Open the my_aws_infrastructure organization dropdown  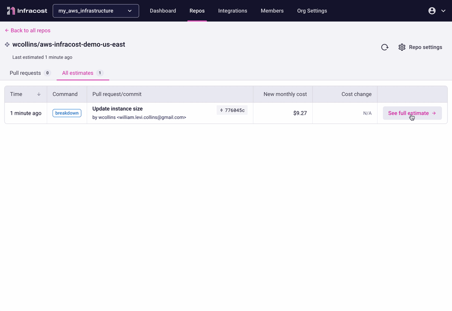pos(96,11)
